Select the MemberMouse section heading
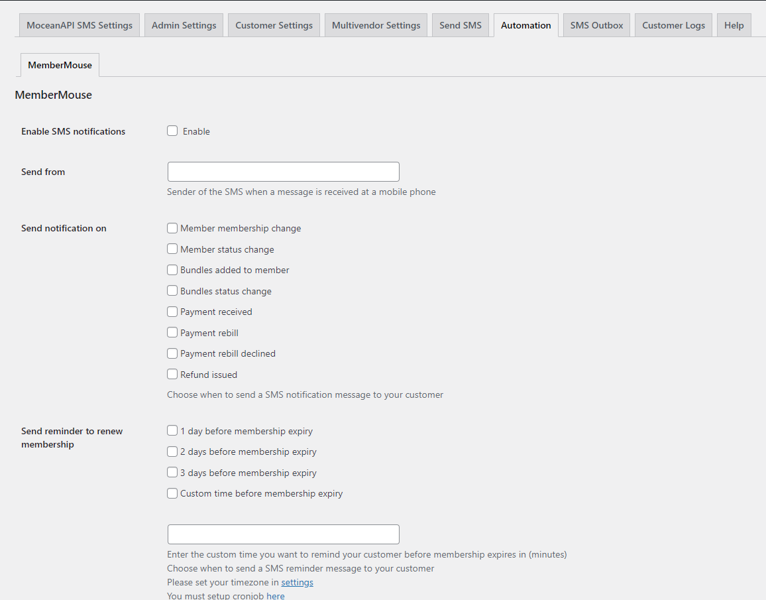The image size is (766, 600). (53, 95)
